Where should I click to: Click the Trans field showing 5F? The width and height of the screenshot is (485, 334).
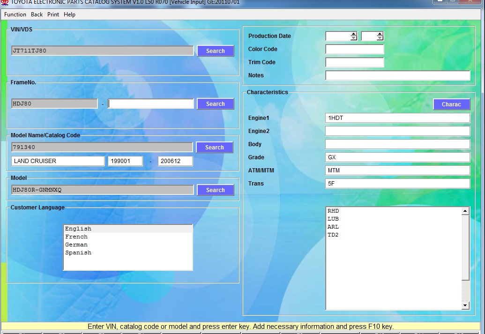pyautogui.click(x=398, y=183)
